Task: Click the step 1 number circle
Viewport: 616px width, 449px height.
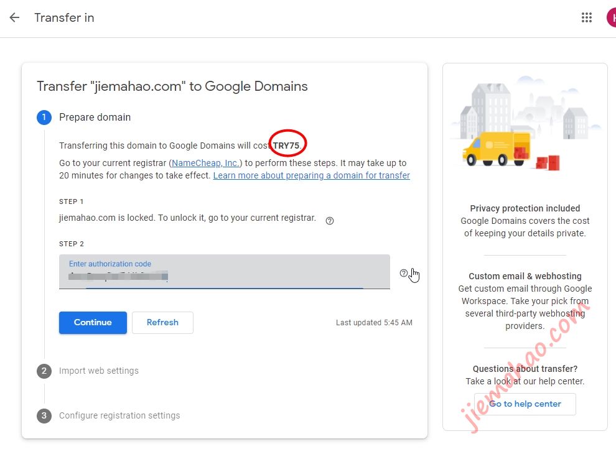Action: tap(44, 117)
